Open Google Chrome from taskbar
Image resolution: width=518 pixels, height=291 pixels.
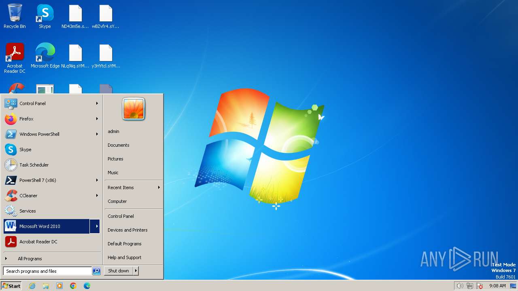[x=73, y=286]
